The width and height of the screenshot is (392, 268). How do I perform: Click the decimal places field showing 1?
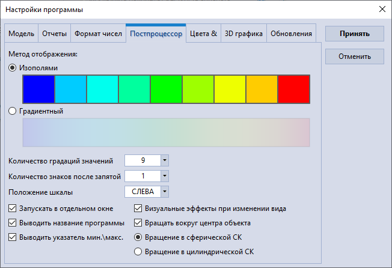coord(142,176)
